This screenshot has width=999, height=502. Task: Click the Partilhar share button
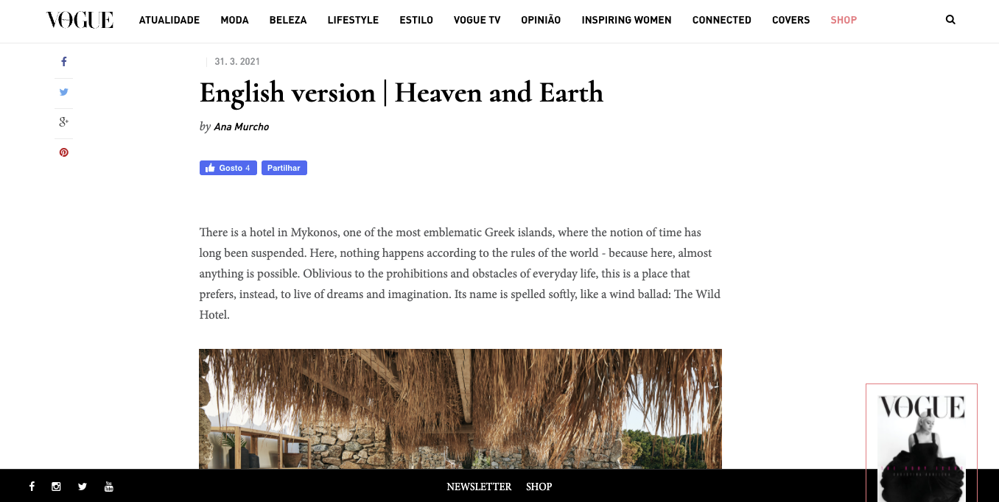[x=284, y=168]
